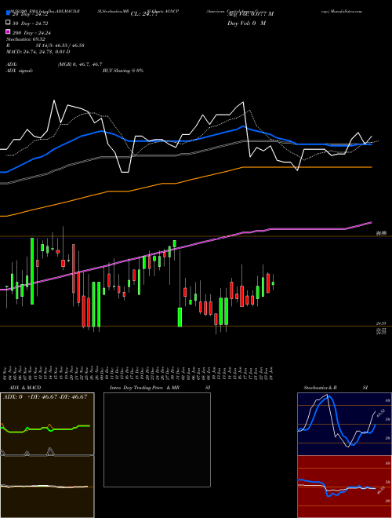Click the blue-background Stochastics chart panel
The width and height of the screenshot is (392, 518).
pyautogui.click(x=344, y=424)
